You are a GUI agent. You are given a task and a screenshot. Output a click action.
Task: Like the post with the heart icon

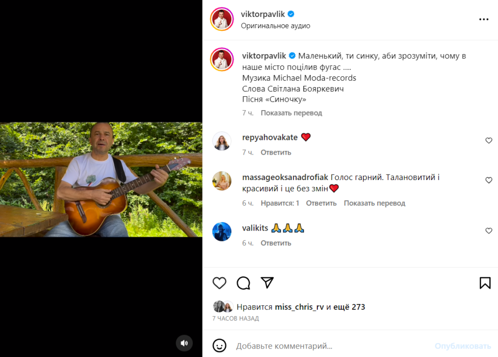tap(219, 283)
